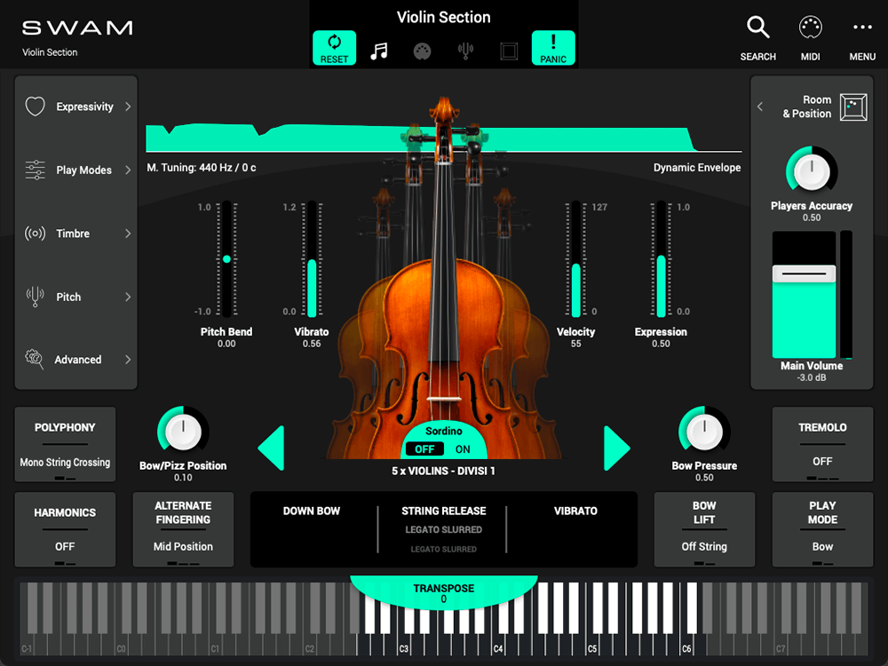Image resolution: width=888 pixels, height=666 pixels.
Task: Click the Advanced gear icon
Action: pyautogui.click(x=35, y=359)
